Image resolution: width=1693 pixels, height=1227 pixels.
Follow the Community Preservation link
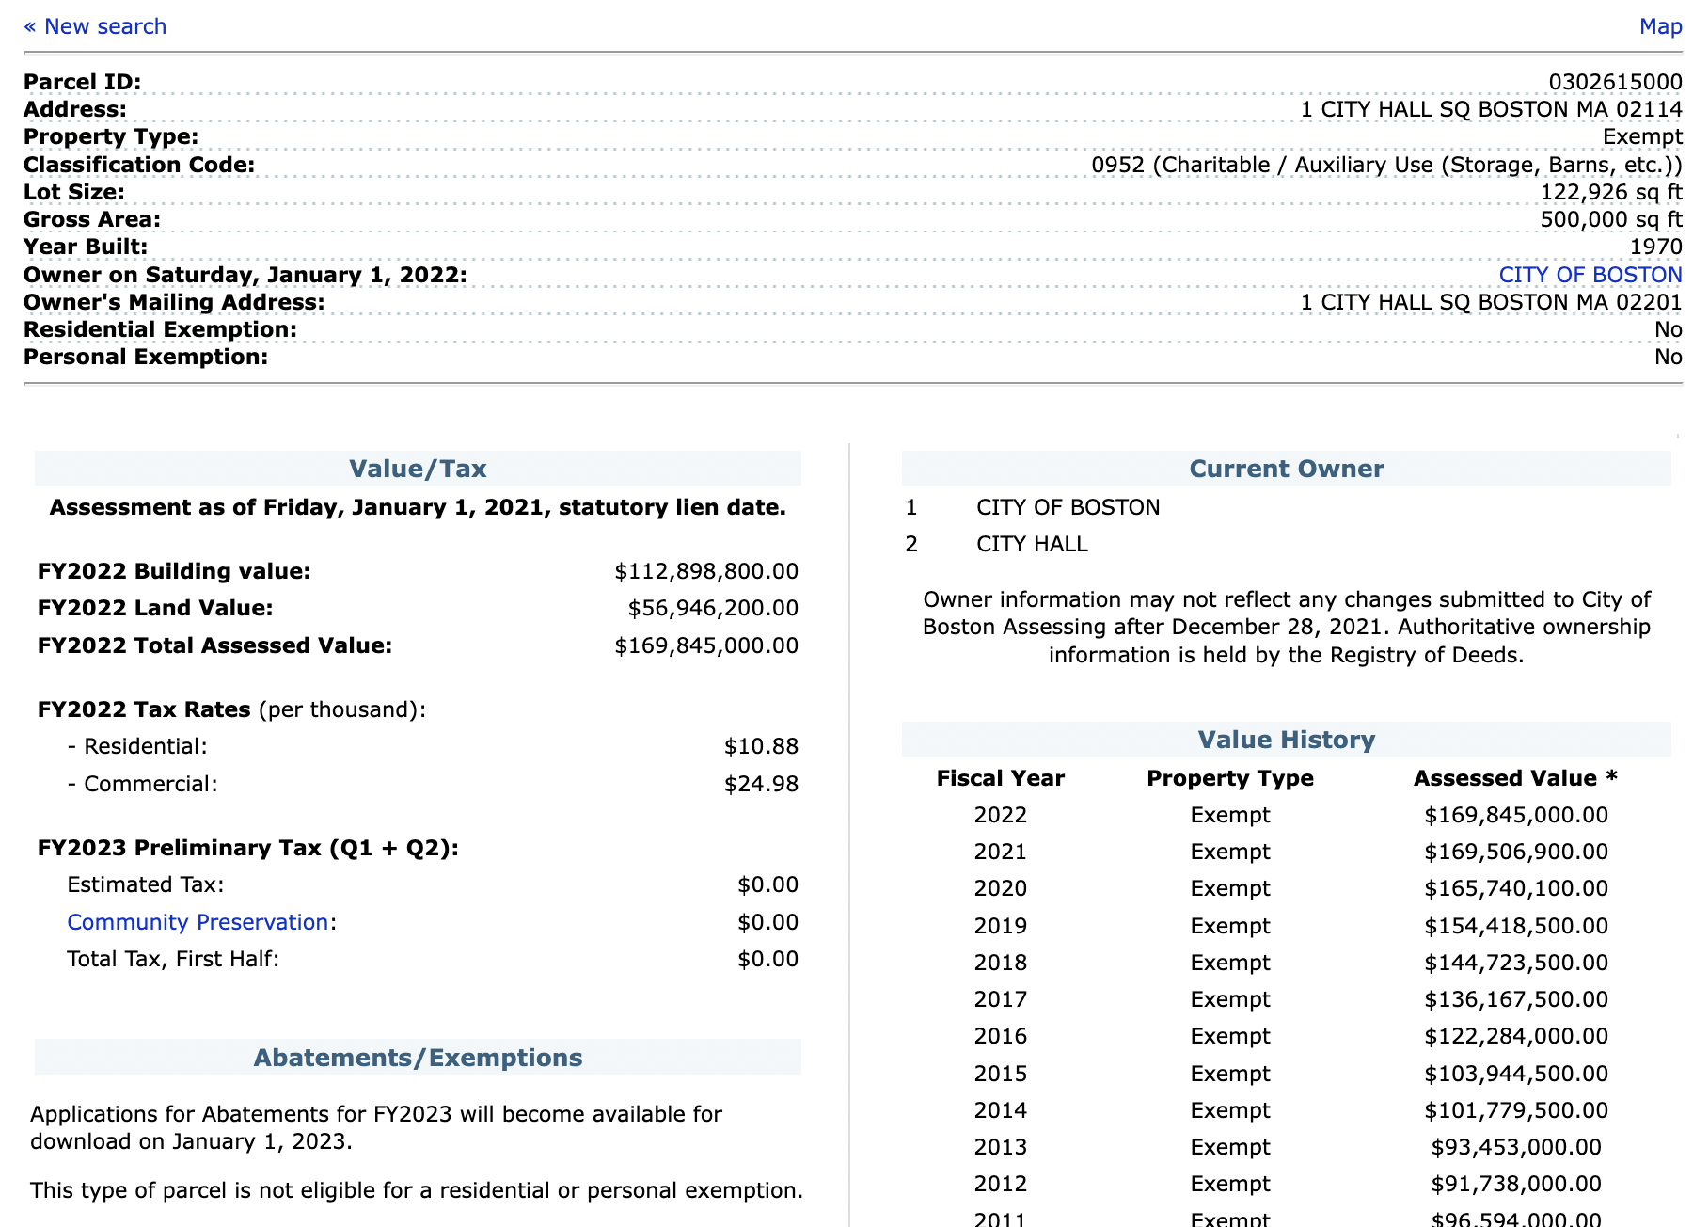(x=198, y=922)
